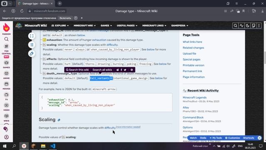
Task: Open Related changes link
Action: [193, 48]
